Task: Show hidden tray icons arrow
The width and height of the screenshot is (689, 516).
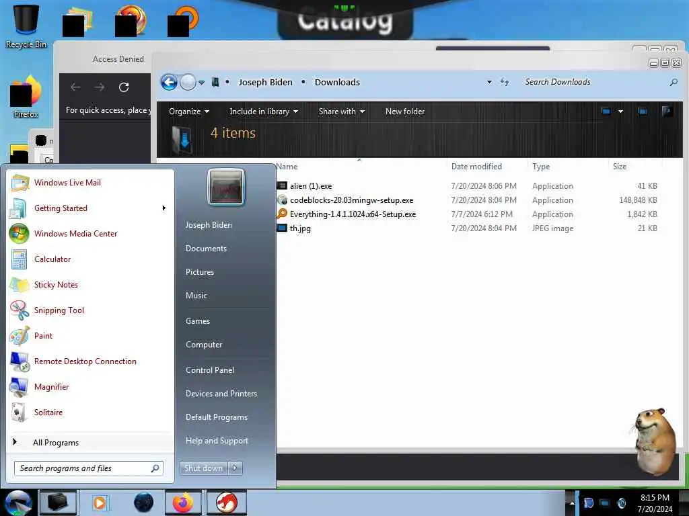Action: tap(572, 503)
